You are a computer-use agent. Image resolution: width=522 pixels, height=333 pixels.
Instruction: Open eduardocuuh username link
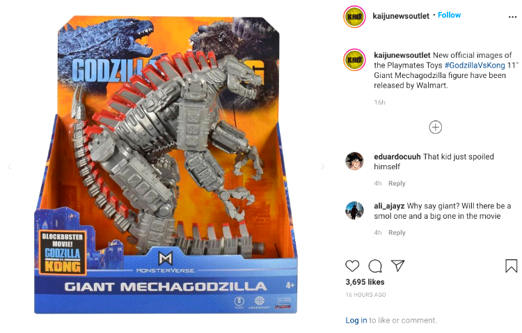click(397, 157)
